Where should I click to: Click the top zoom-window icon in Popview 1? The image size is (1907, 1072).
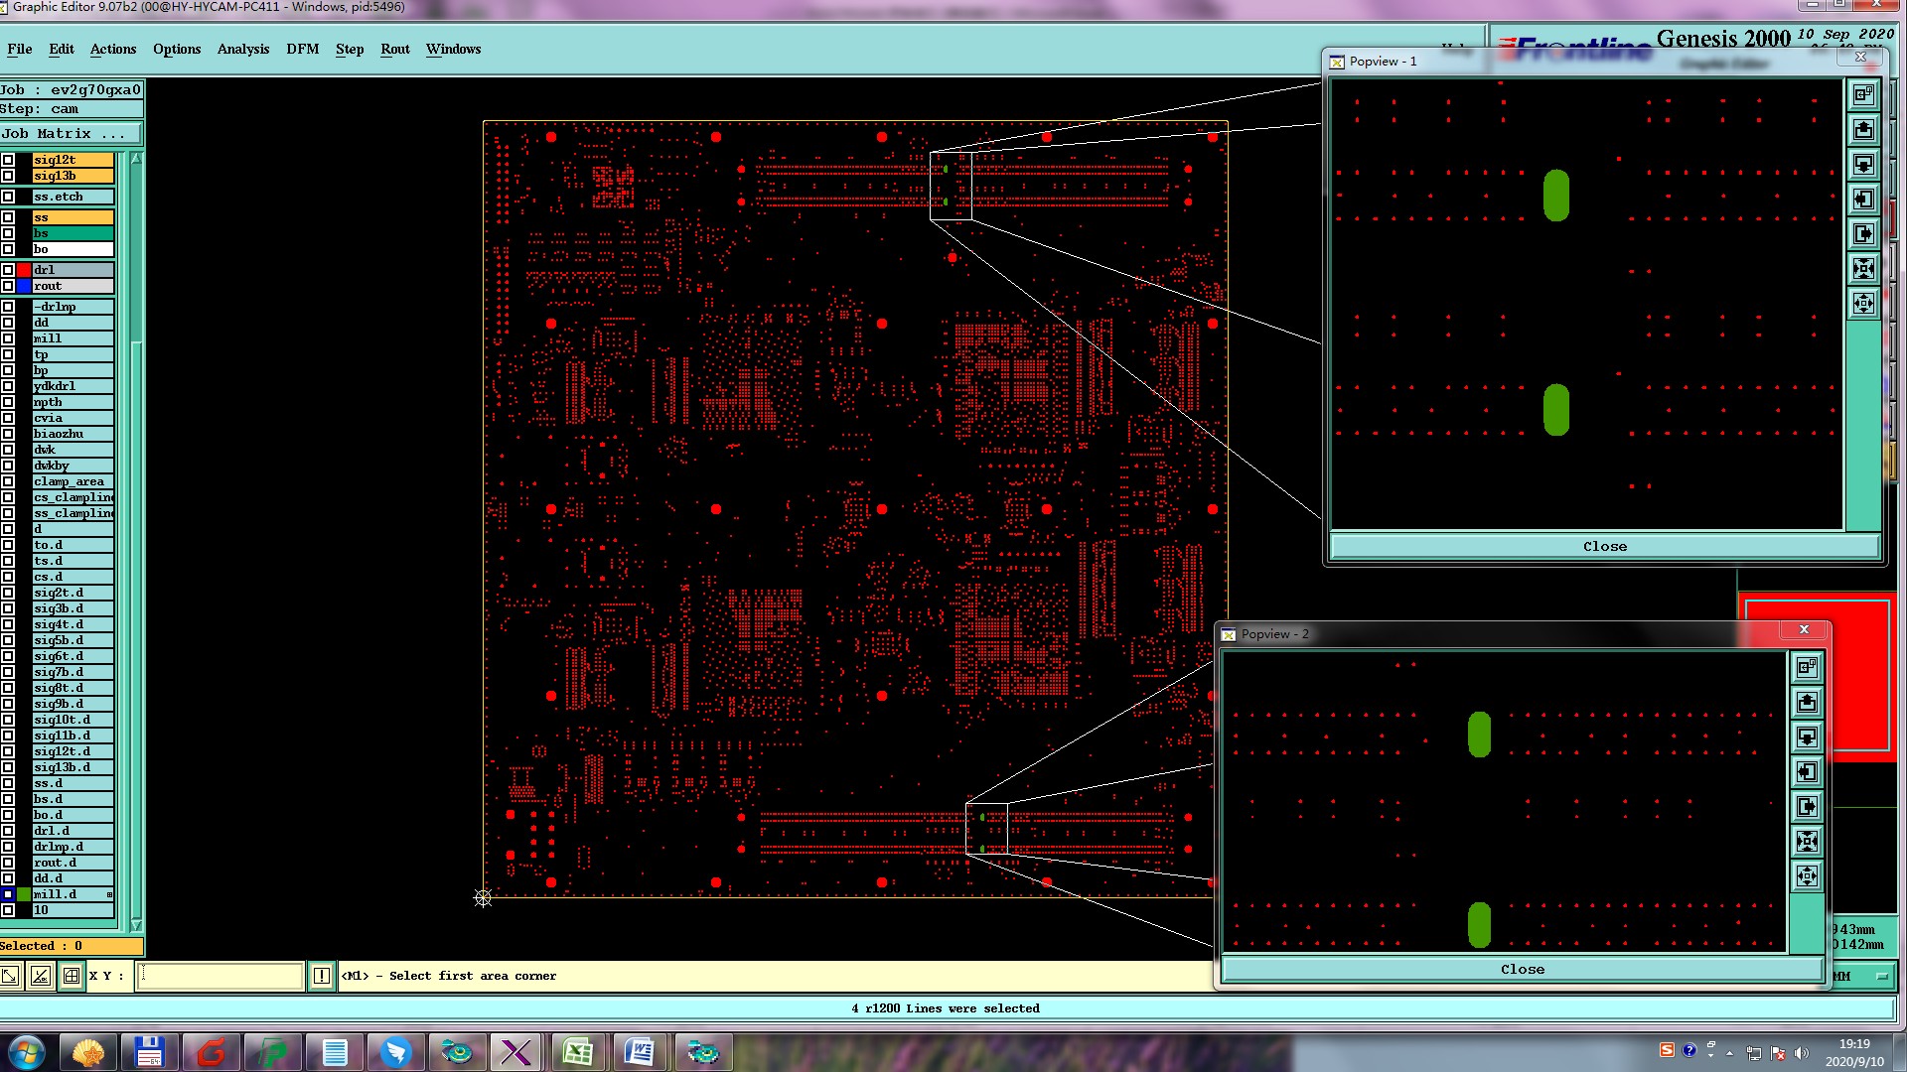pos(1864,94)
